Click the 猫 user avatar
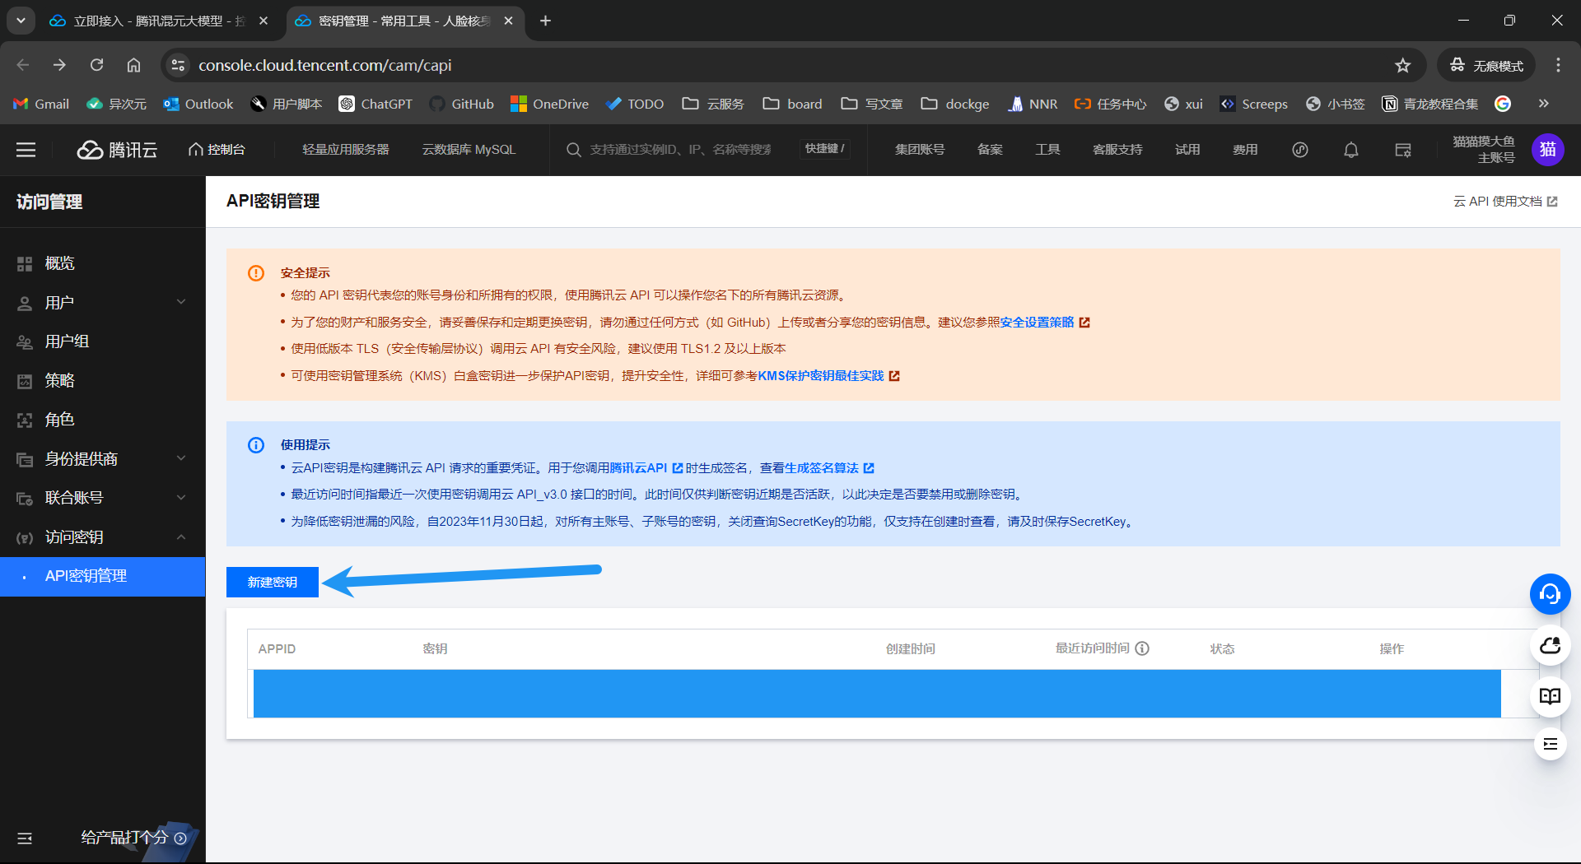 pyautogui.click(x=1547, y=150)
